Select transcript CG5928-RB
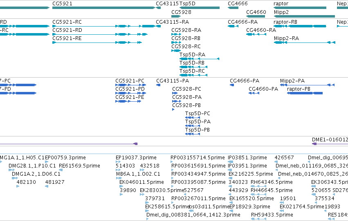This screenshot has width=348, height=221. (176, 42)
